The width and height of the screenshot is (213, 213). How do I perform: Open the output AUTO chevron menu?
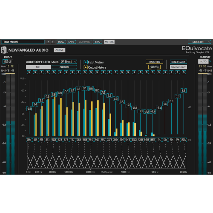pos(210,61)
